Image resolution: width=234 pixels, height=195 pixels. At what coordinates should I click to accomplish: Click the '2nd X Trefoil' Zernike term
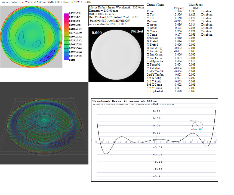coord(155,72)
